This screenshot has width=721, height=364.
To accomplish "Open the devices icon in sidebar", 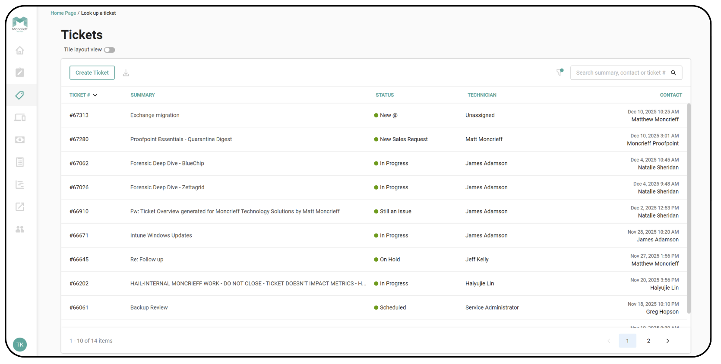I will [x=20, y=117].
